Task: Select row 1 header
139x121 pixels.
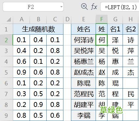Action: (6, 29)
